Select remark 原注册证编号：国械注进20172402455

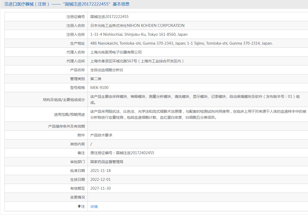tap(122, 153)
